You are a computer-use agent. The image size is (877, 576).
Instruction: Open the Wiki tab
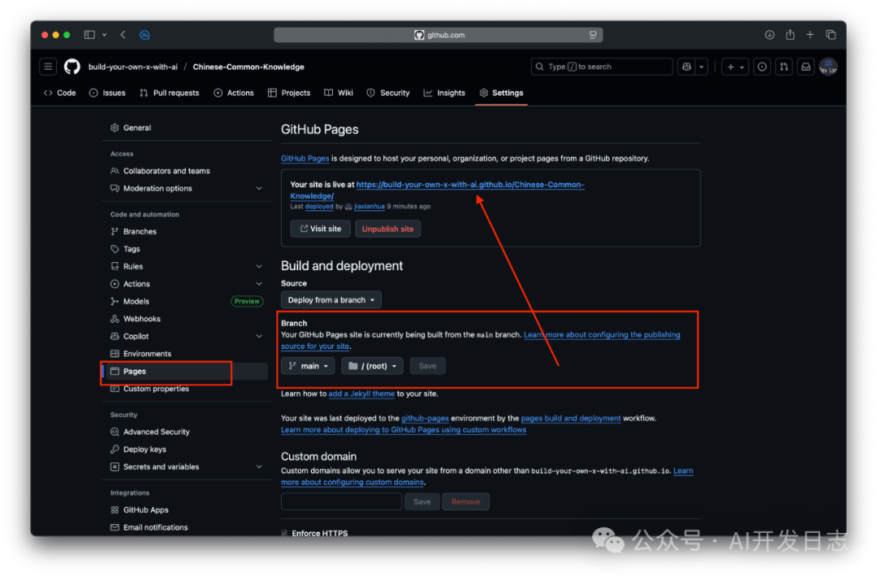[x=339, y=93]
